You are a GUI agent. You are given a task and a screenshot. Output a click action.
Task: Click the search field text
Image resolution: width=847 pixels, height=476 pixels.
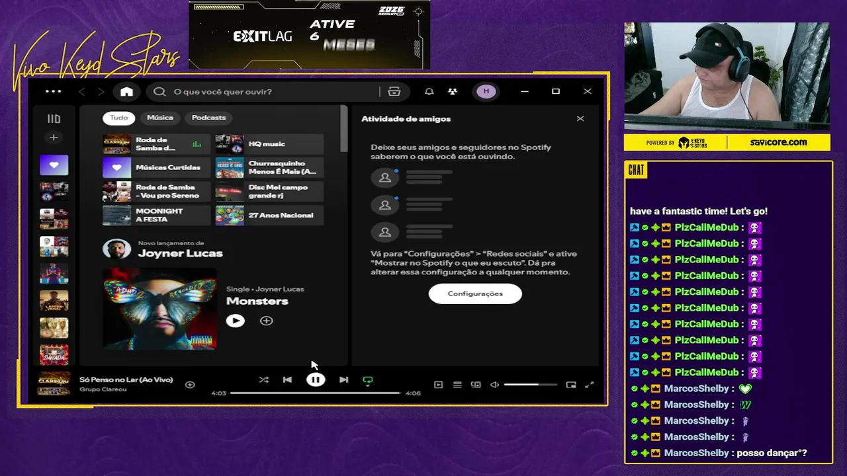coord(222,92)
